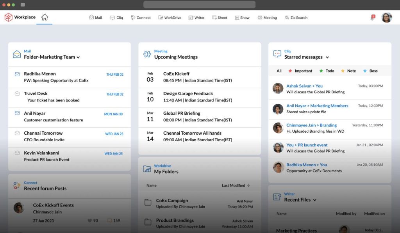
Task: Expand the Recent Files dropdown
Action: click(x=314, y=200)
